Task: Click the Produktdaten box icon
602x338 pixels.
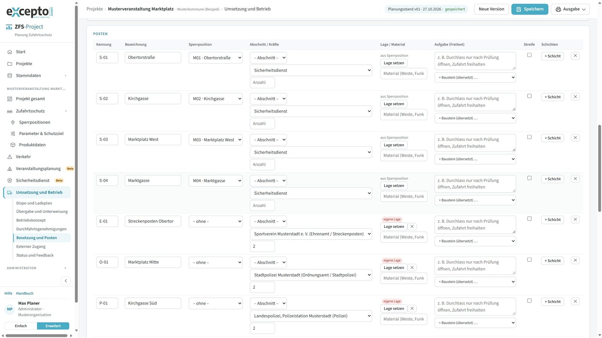Action: coord(13,145)
